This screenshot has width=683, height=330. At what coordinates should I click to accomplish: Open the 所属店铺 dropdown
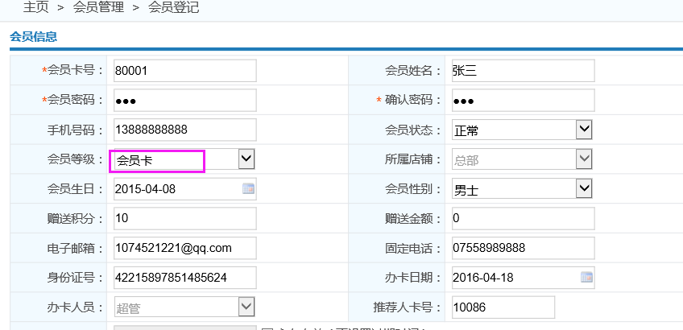pos(584,159)
